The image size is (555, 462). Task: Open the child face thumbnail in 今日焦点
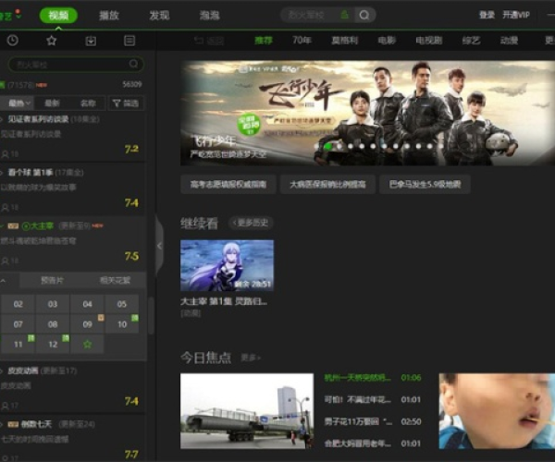(x=497, y=411)
